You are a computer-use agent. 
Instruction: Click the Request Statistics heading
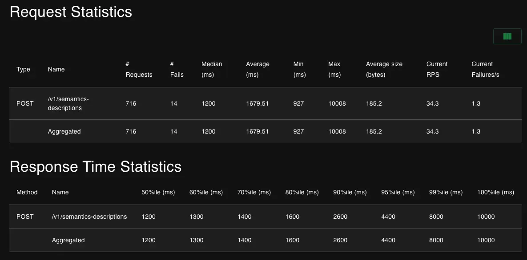click(71, 12)
